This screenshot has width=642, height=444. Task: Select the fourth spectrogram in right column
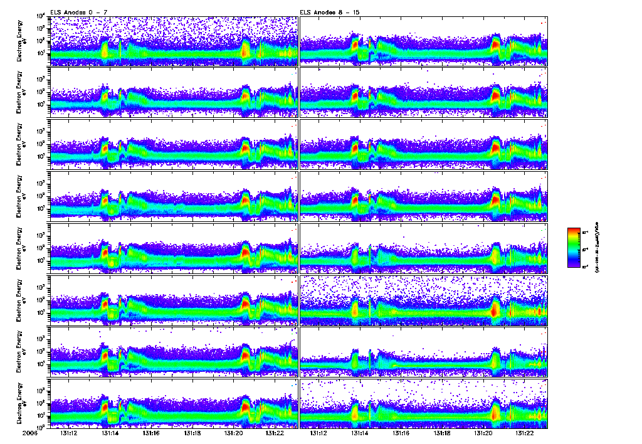pyautogui.click(x=424, y=197)
